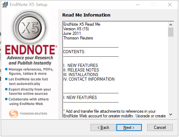Click the Thomson Reuters logo
This screenshot has height=137, width=179.
coord(28,113)
